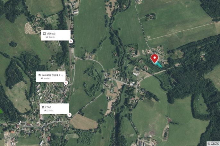Image resolution: width=220 pixels, height=146 pixels.
Task: Click the winding dirt track on the map
Action: [x=30, y=28]
